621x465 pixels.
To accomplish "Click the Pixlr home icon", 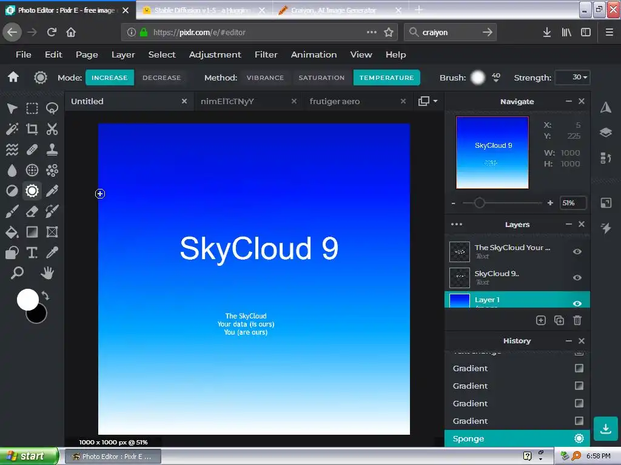I will pyautogui.click(x=13, y=77).
